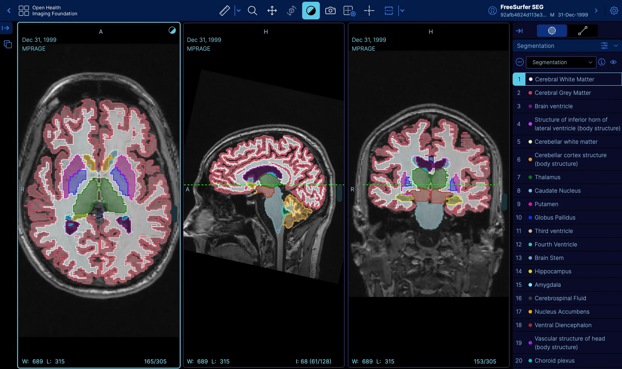Switch to the segmentation fill tab
Image resolution: width=622 pixels, height=369 pixels.
click(552, 31)
